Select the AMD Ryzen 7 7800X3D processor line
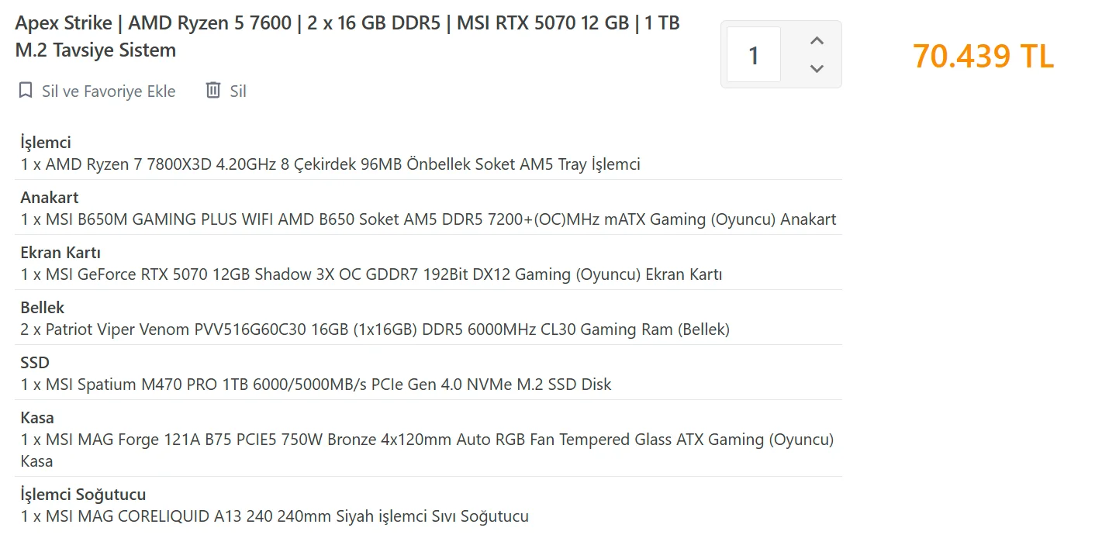This screenshot has width=1102, height=545. coord(330,164)
